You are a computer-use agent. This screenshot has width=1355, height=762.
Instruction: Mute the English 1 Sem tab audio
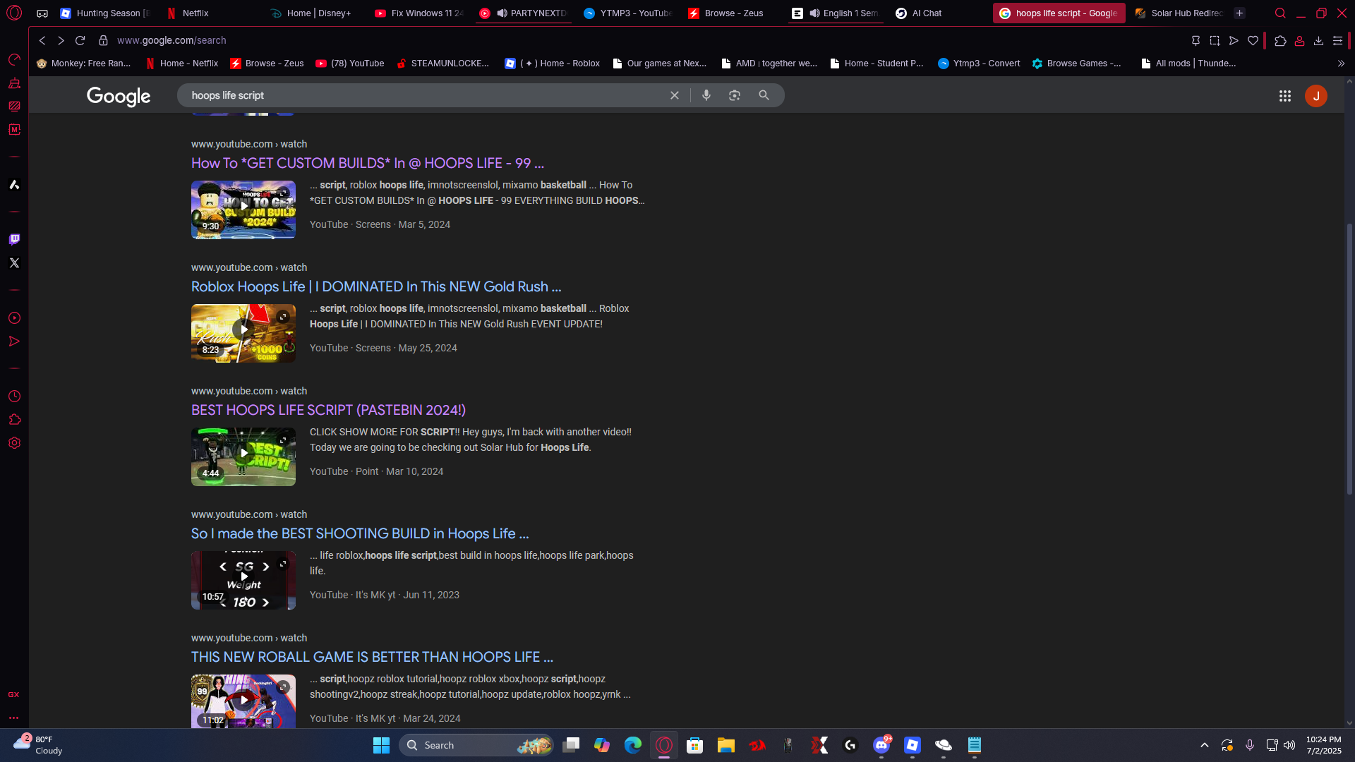[x=814, y=13]
